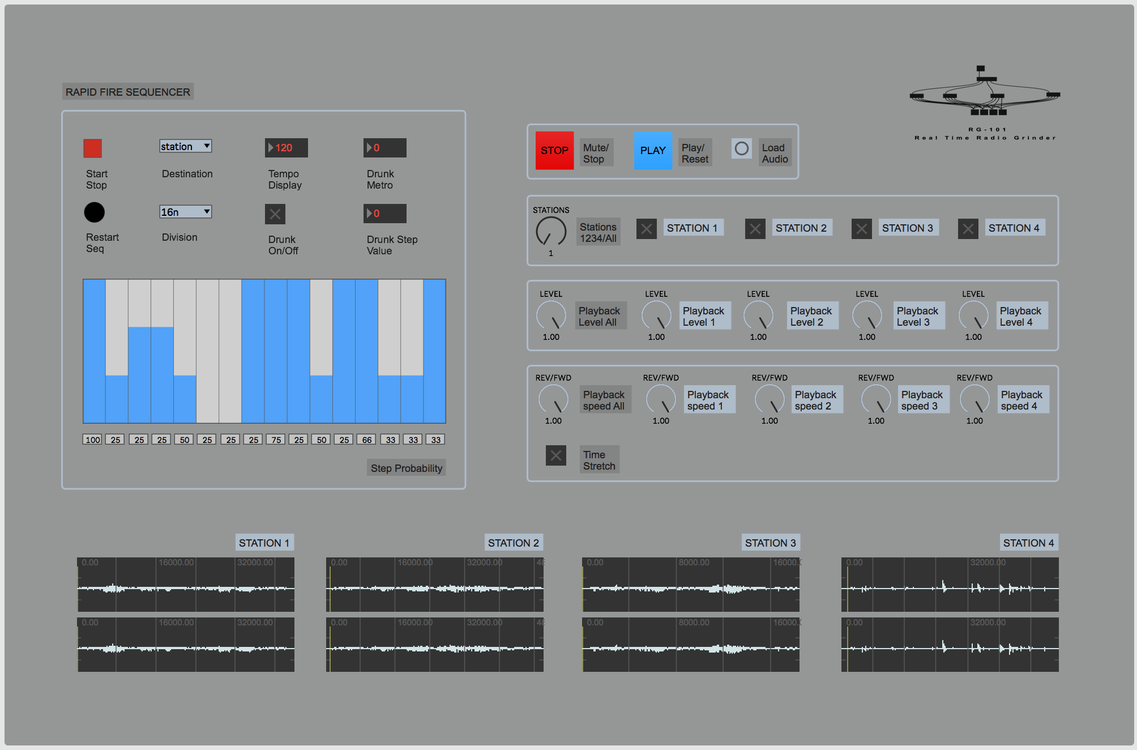Click the Mute/Stop label

click(596, 153)
